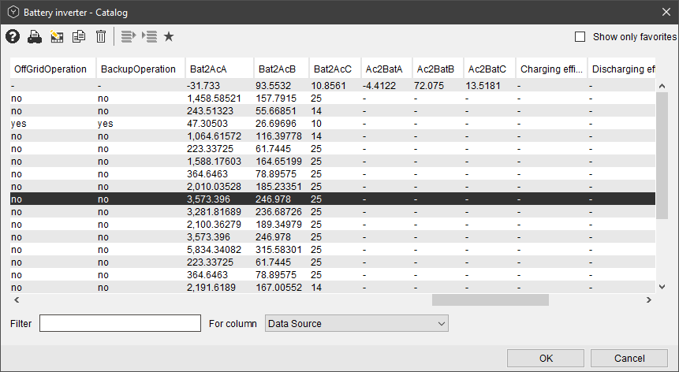Click the horizontal scrollbar thumb
Viewport: 679px width, 372px height.
[x=490, y=299]
